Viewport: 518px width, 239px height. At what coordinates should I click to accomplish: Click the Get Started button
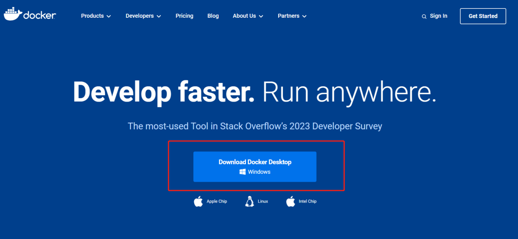click(483, 16)
